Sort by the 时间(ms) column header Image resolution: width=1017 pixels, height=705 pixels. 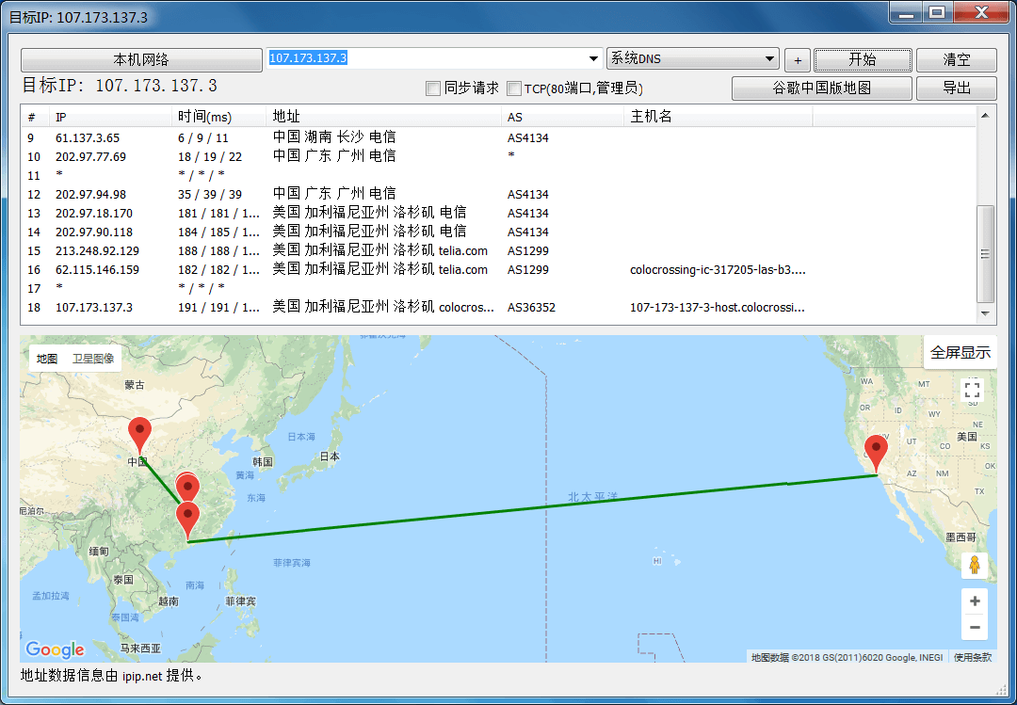[204, 117]
